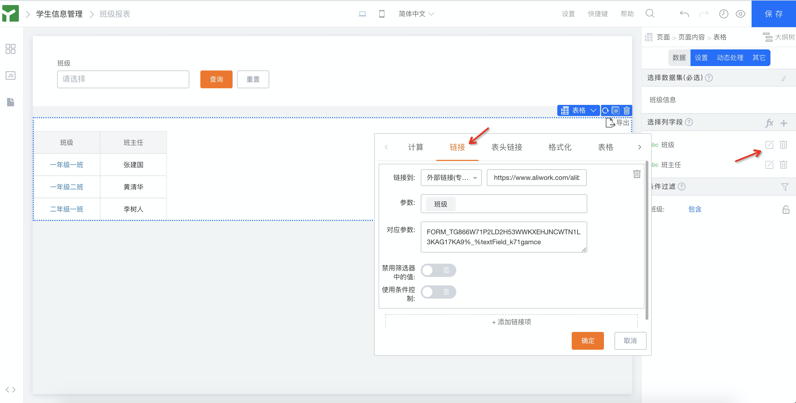Add a column field with plus icon
Image resolution: width=796 pixels, height=403 pixels.
(783, 123)
